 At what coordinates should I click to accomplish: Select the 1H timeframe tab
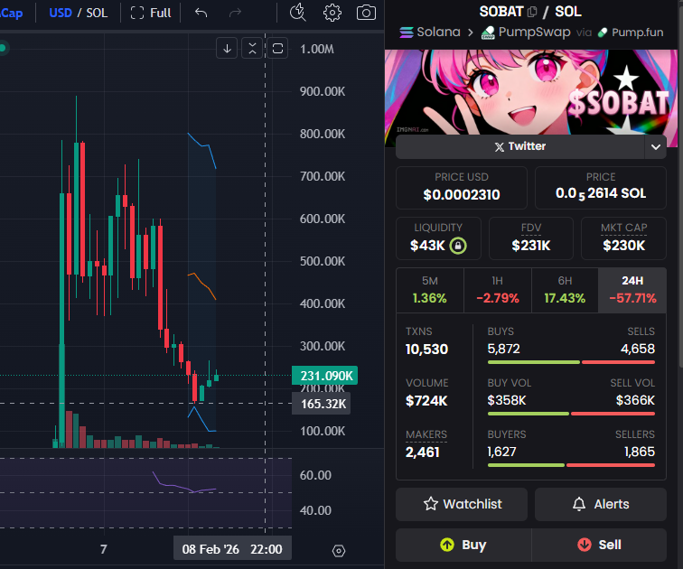[498, 290]
